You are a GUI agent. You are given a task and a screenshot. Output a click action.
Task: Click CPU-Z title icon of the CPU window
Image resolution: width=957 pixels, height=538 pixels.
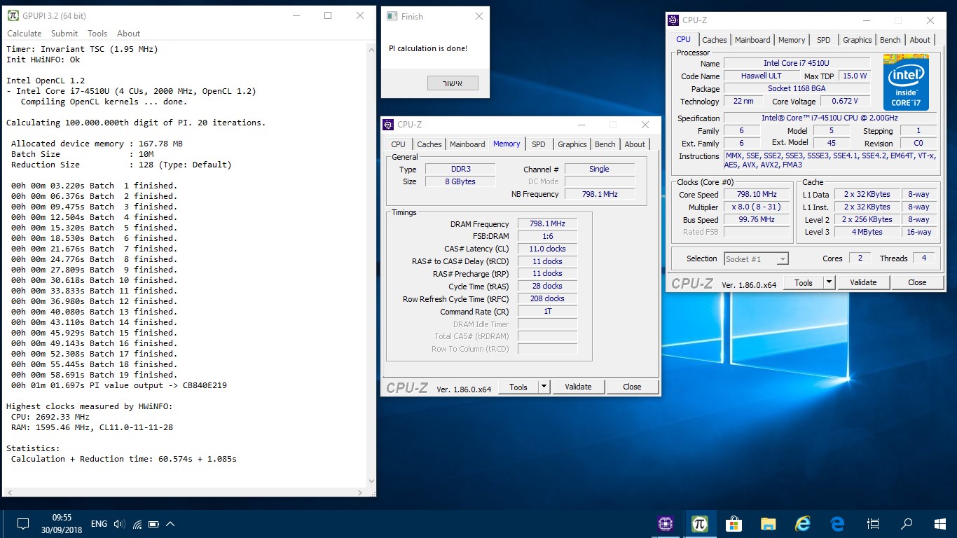tap(673, 20)
